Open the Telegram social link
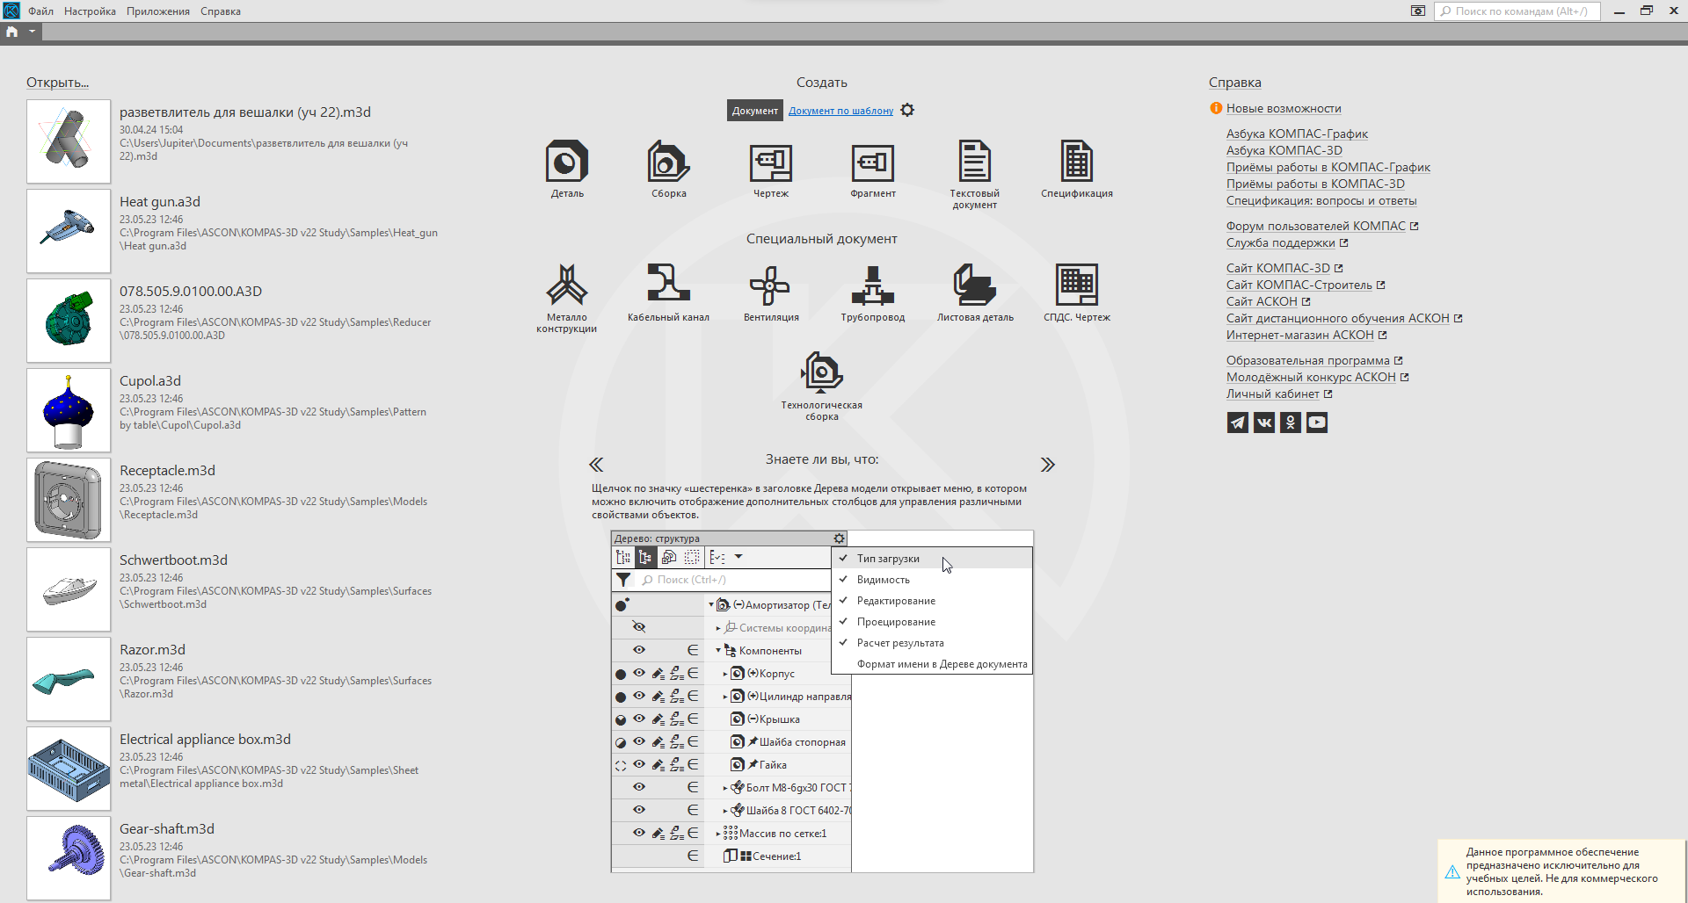This screenshot has width=1688, height=903. (1238, 423)
